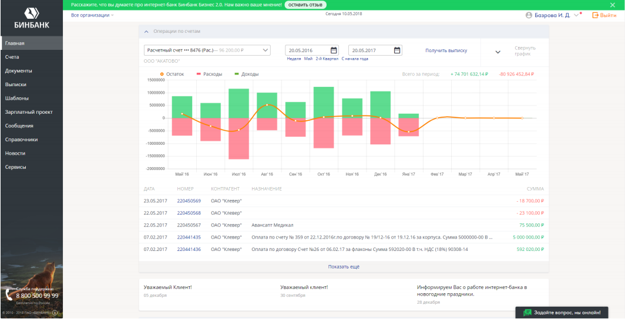Select the Май period shortcut
The image size is (625, 319).
308,59
